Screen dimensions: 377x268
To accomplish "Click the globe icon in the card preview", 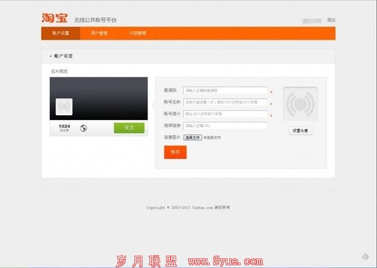I will (83, 128).
